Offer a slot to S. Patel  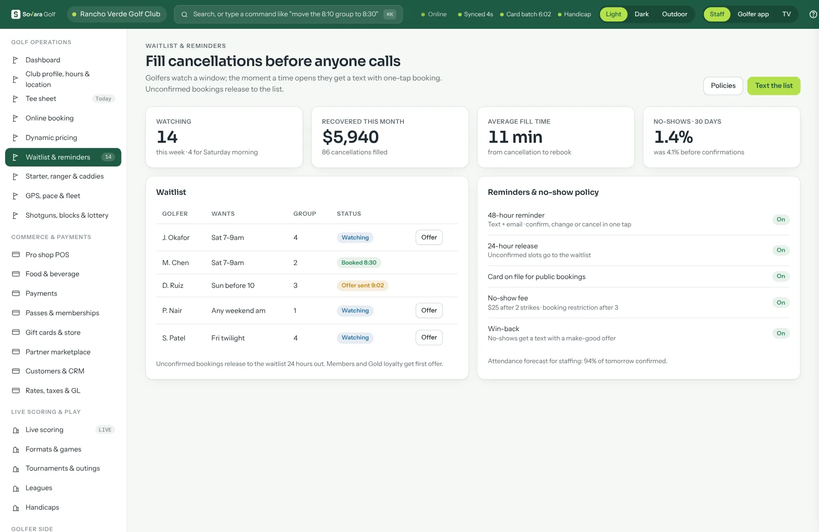click(429, 338)
